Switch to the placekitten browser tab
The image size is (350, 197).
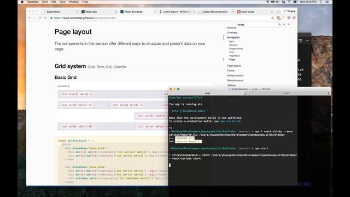(60, 11)
